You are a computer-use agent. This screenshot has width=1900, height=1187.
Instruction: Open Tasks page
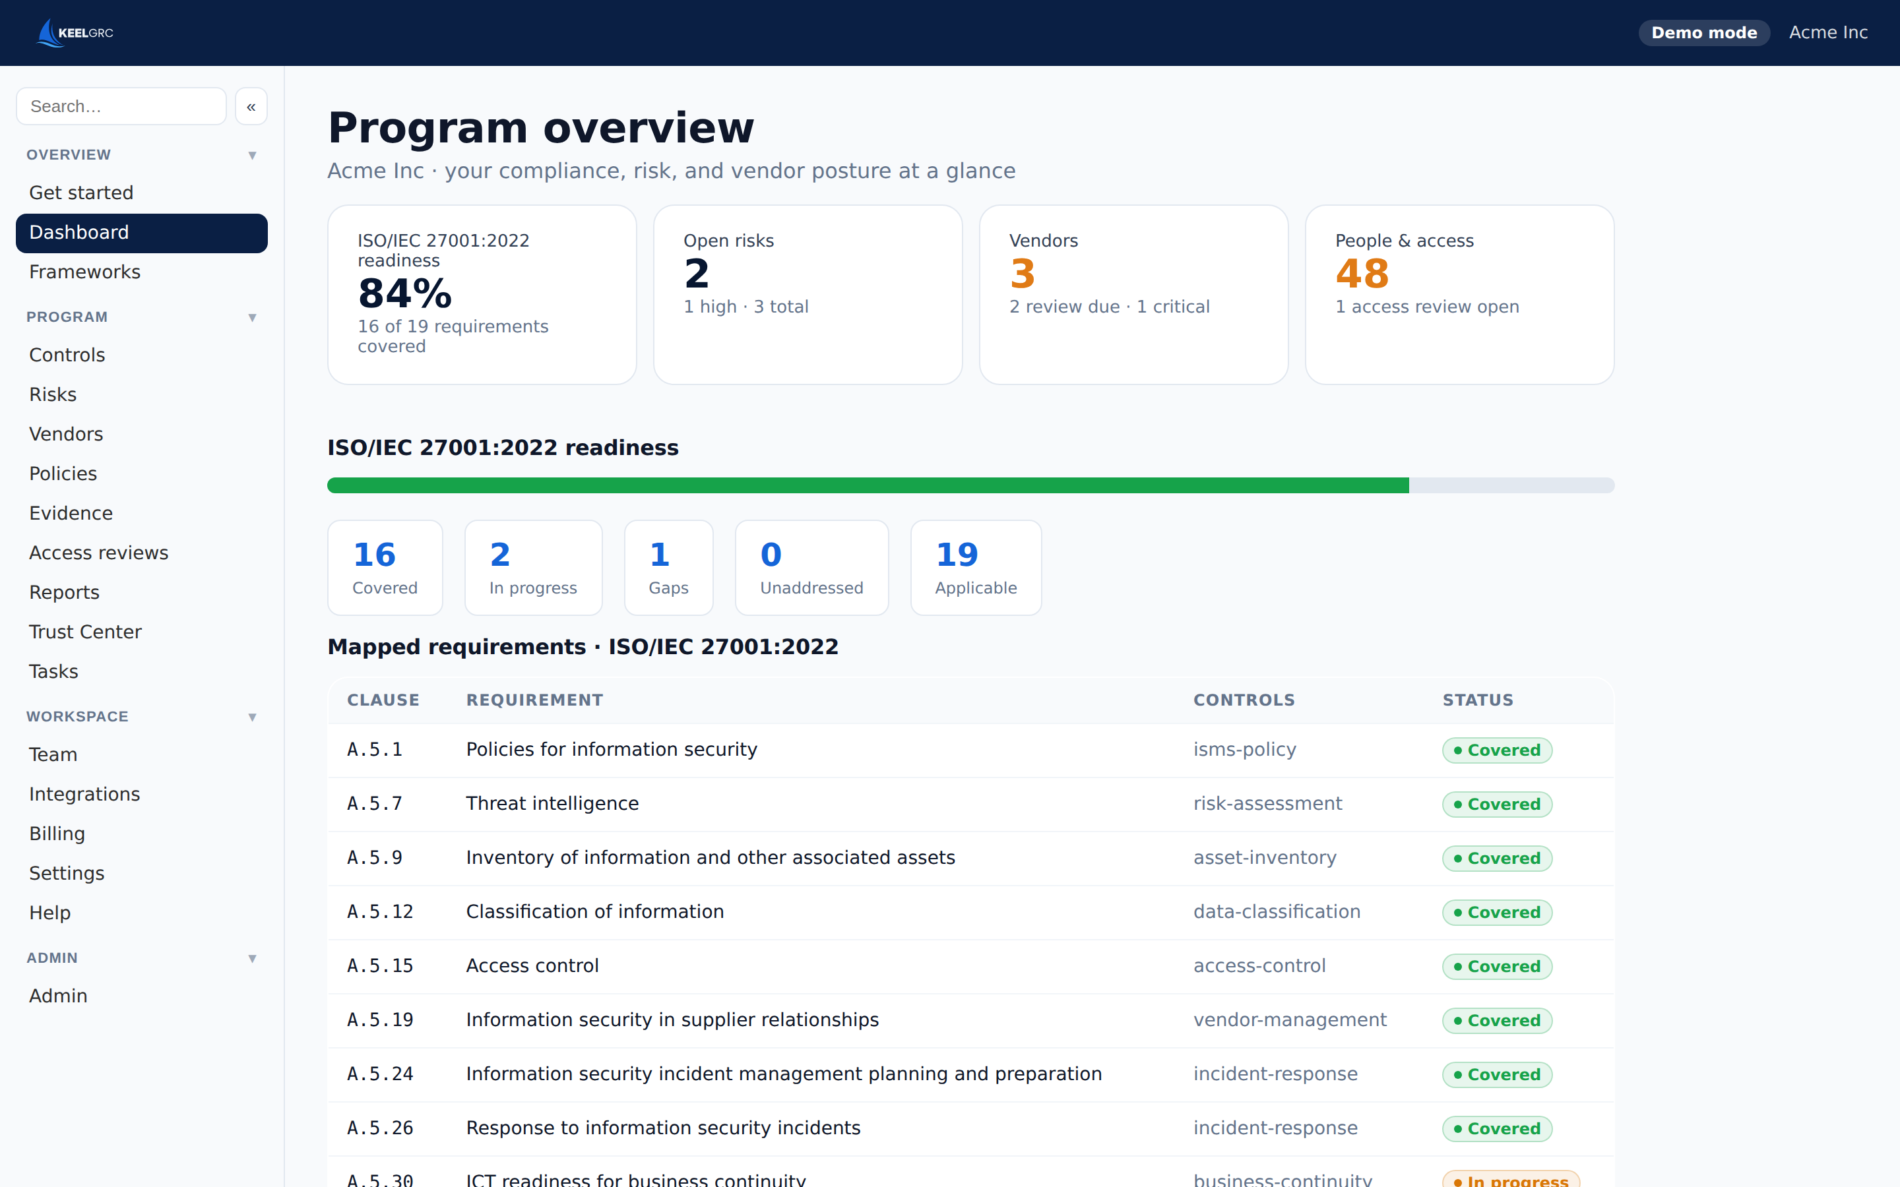(x=141, y=671)
